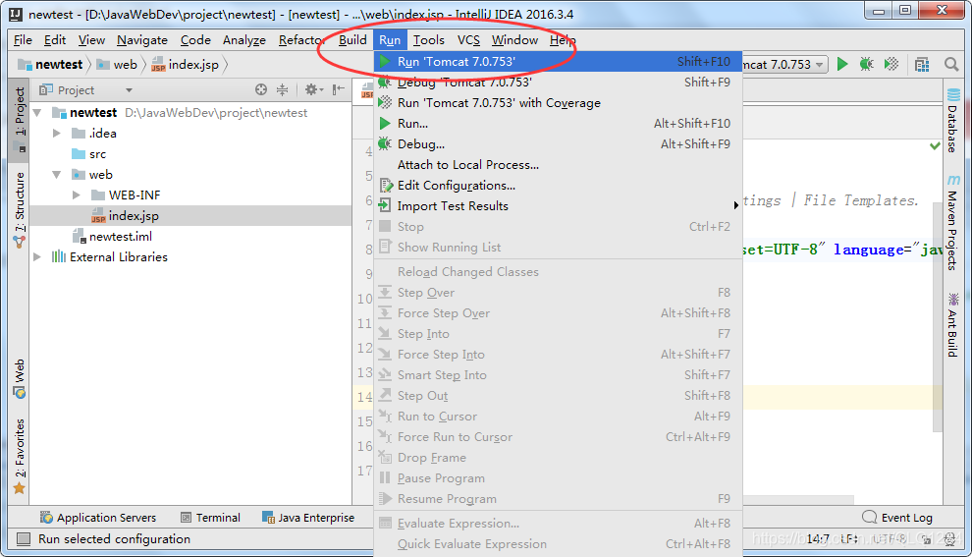Screen dimensions: 972x557
Task: Open the Window menu
Action: (x=514, y=39)
